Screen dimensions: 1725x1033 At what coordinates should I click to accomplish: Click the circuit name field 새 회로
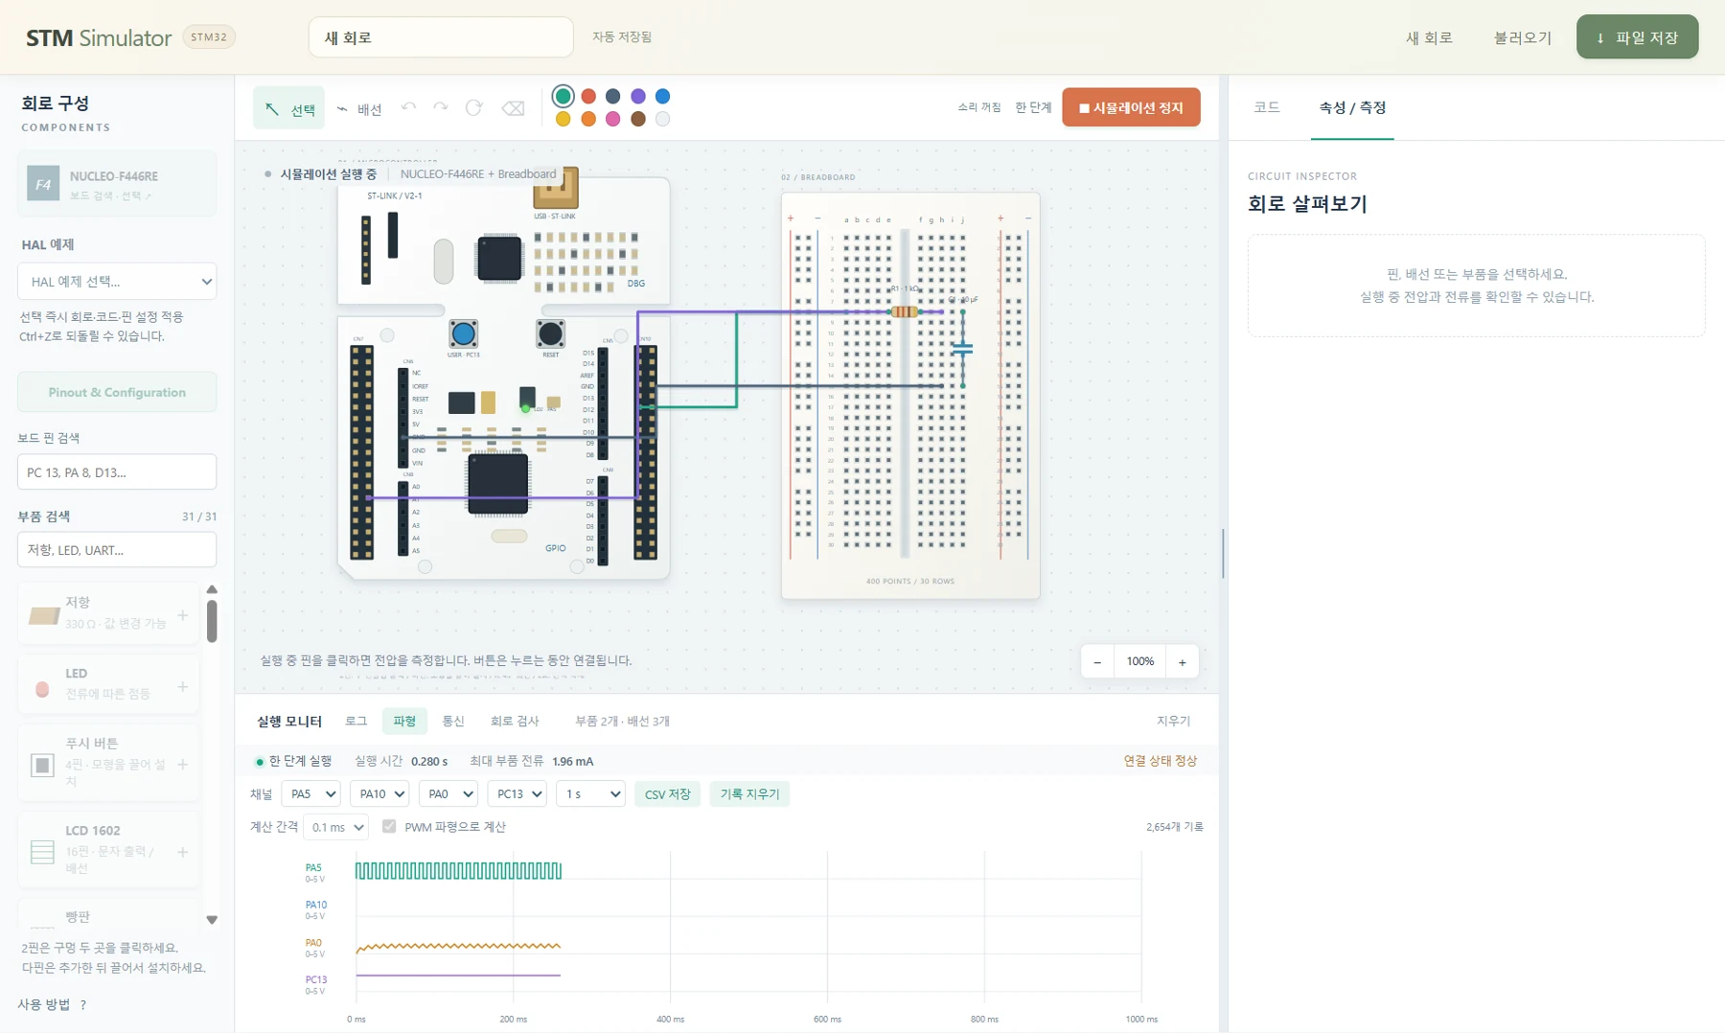coord(441,37)
